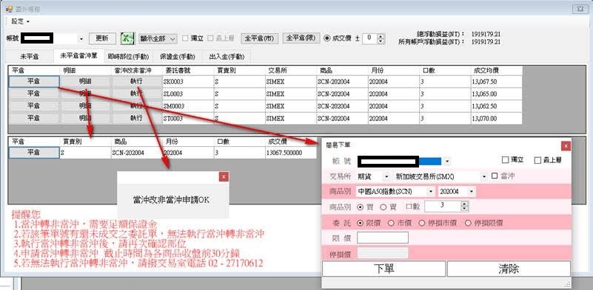Click the 口數 quantity stepper

click(446, 207)
